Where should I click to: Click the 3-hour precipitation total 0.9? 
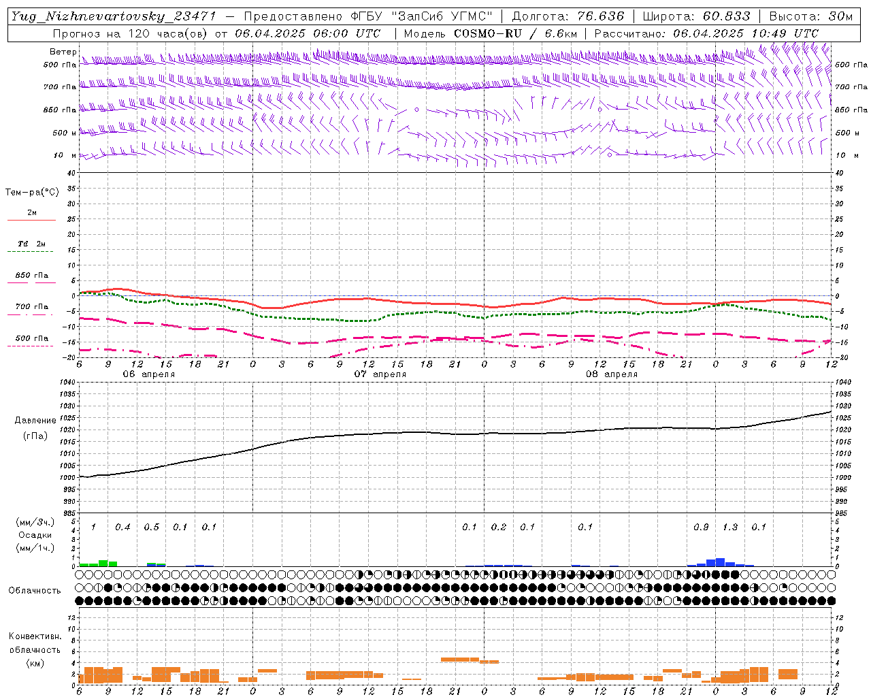701,528
